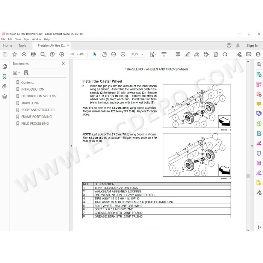Close the Bookmarks panel

pyautogui.click(x=63, y=63)
